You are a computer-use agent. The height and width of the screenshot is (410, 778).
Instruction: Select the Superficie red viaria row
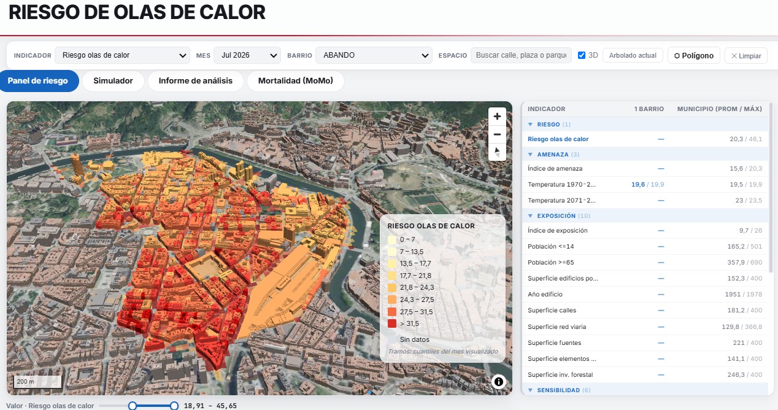click(x=645, y=327)
